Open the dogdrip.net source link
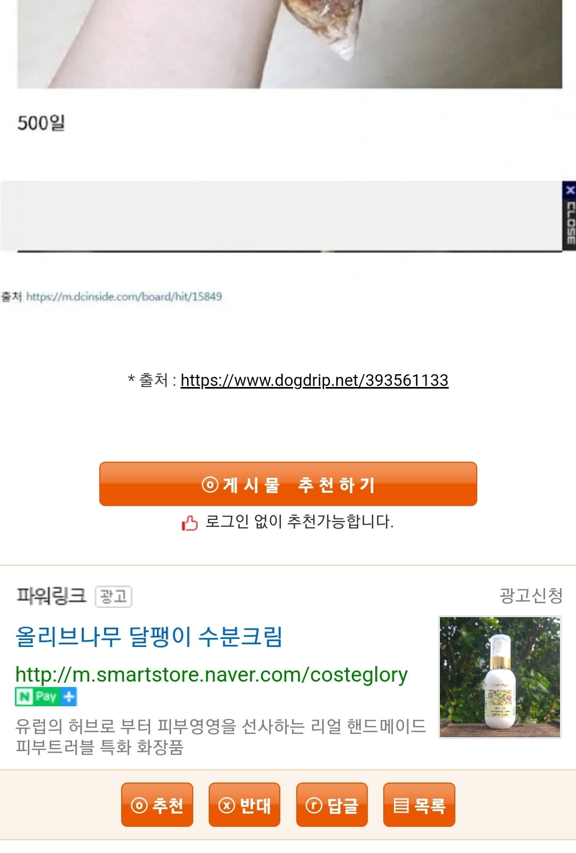Image resolution: width=576 pixels, height=853 pixels. pyautogui.click(x=314, y=380)
